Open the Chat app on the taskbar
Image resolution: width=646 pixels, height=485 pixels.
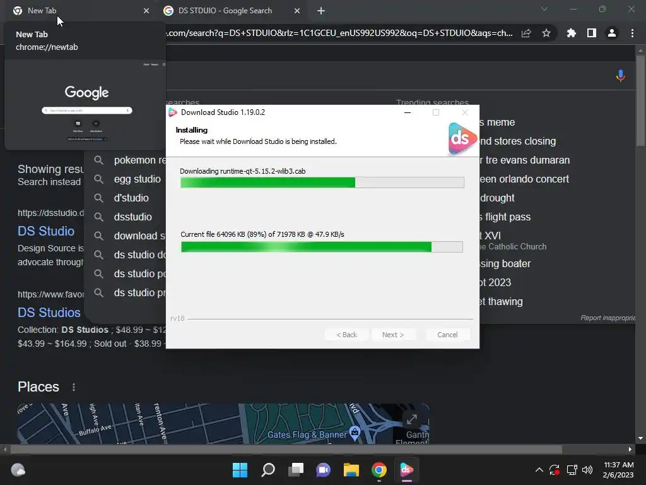click(324, 470)
